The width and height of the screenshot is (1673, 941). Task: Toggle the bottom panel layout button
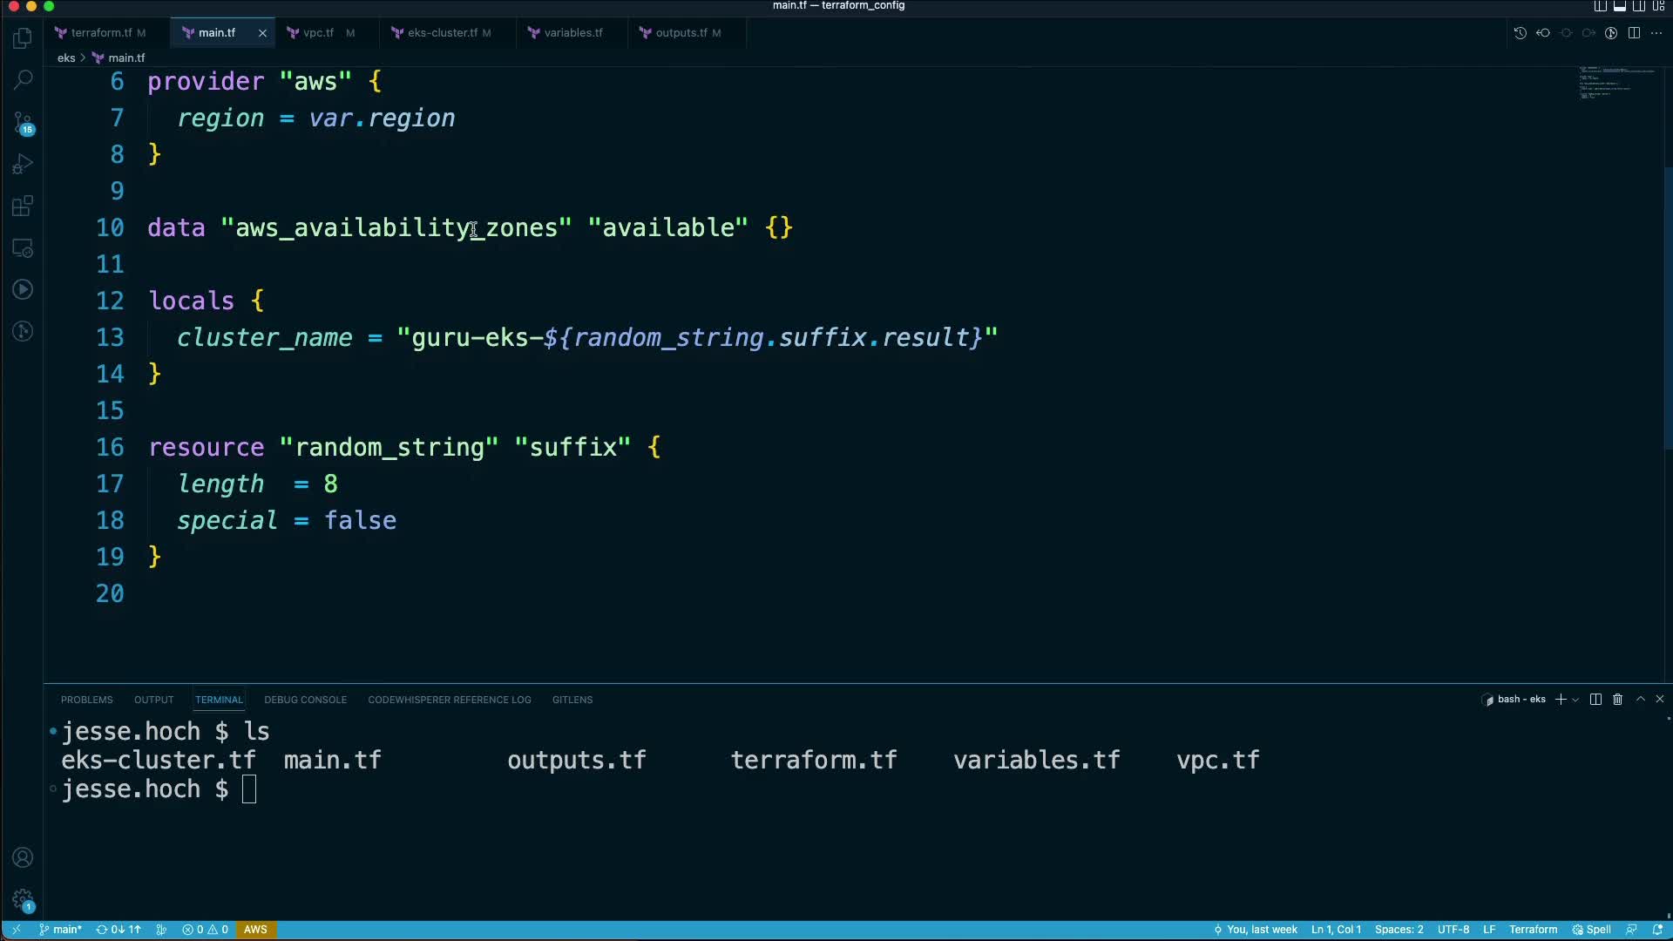click(1620, 6)
